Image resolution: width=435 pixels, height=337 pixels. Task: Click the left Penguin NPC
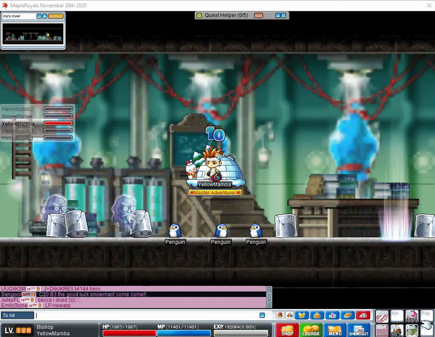pyautogui.click(x=175, y=230)
